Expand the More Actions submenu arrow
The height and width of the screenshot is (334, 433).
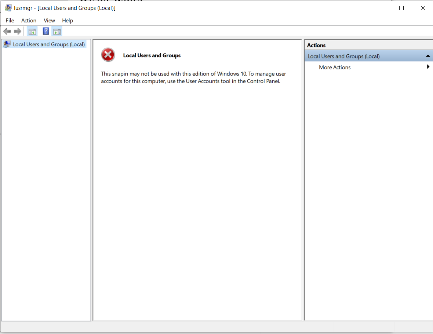coord(428,67)
